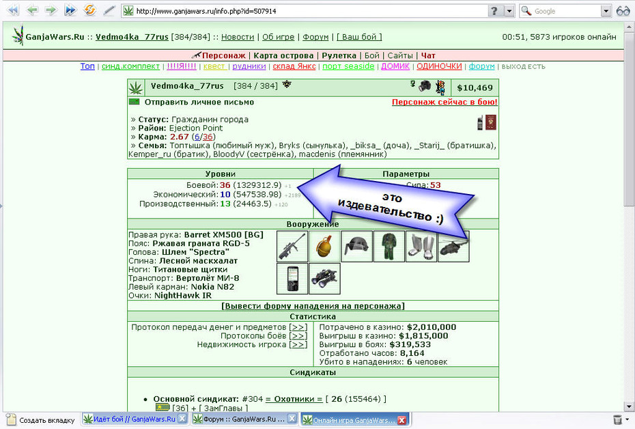Screen dimensions: 635x429
Task: Open the Сайты menu item
Action: pyautogui.click(x=400, y=55)
